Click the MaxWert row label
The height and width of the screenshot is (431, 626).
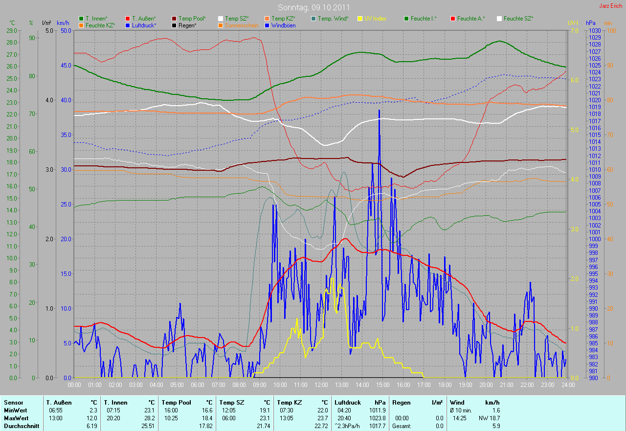point(16,418)
